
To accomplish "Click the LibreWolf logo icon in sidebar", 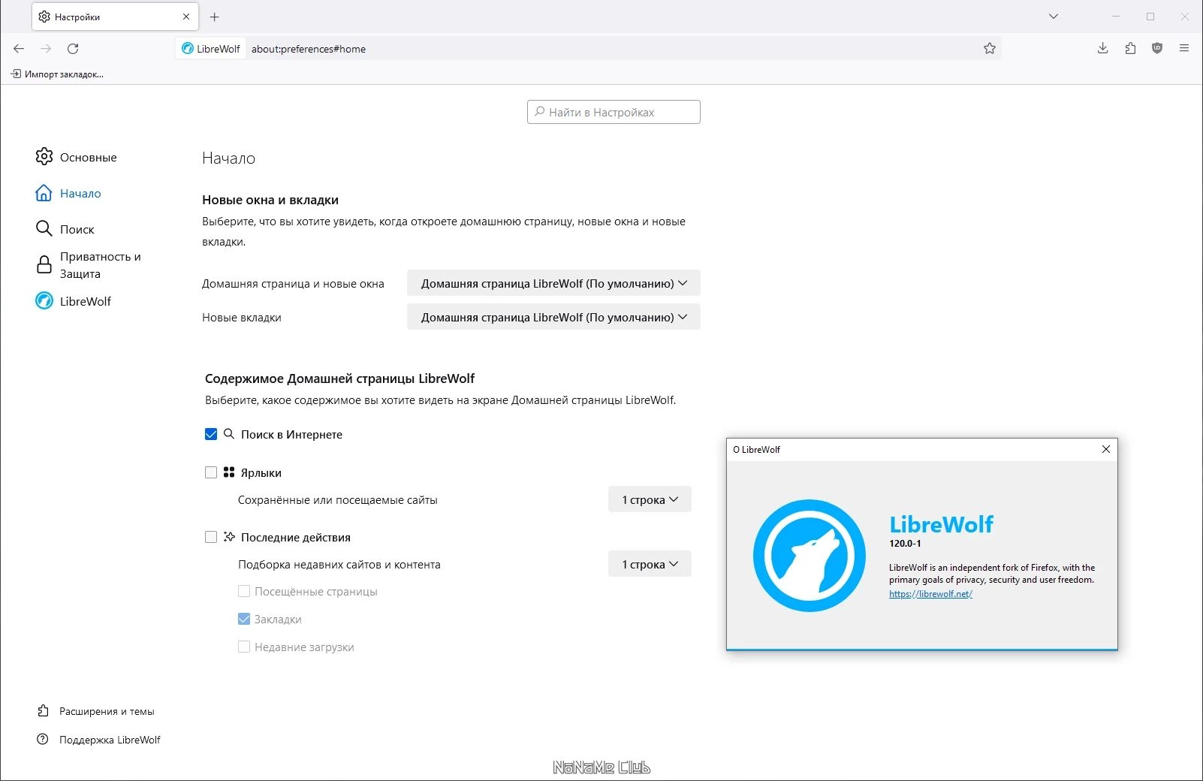I will [x=44, y=300].
